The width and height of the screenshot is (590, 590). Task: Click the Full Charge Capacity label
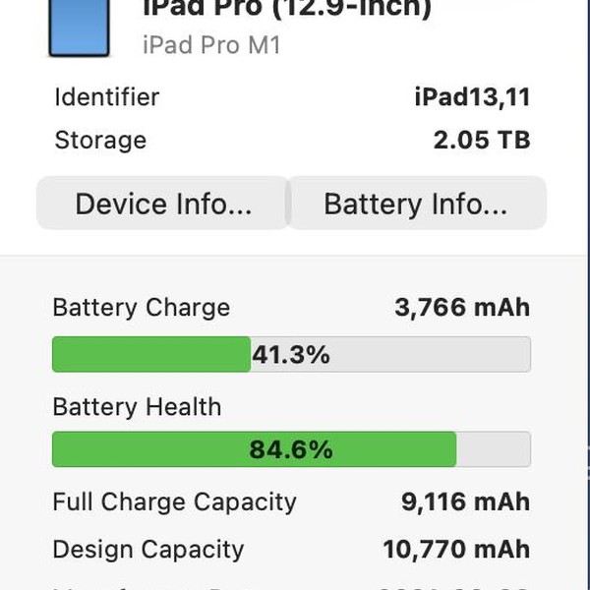coord(174,502)
